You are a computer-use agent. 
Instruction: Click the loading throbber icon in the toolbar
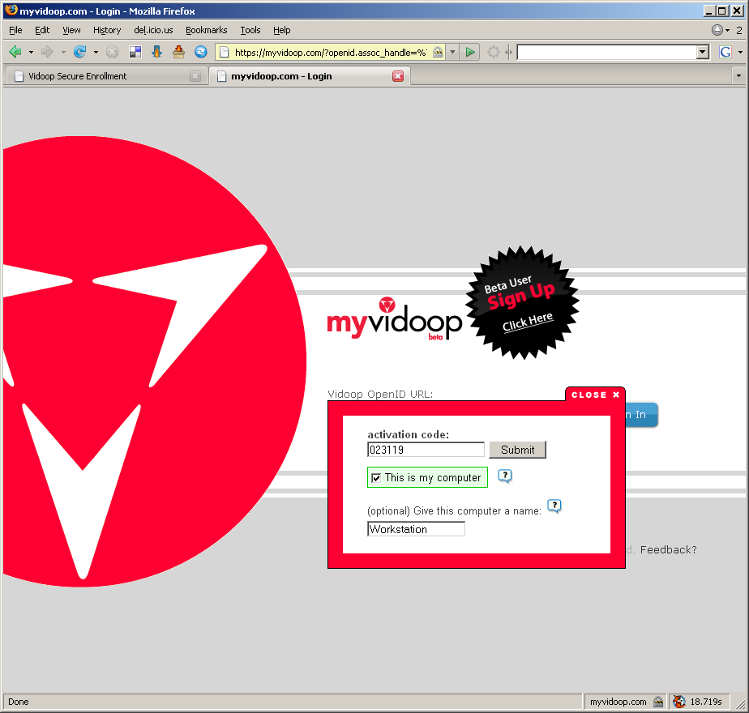coord(494,52)
